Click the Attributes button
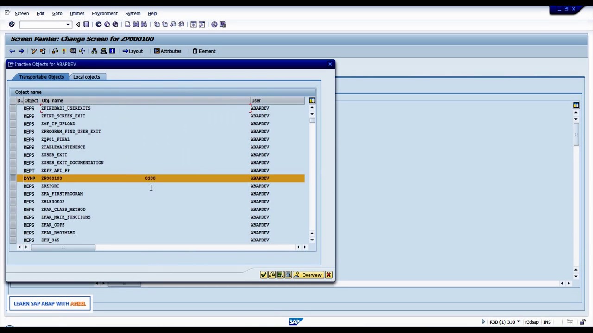Screen dimensions: 593x333 coord(168,51)
